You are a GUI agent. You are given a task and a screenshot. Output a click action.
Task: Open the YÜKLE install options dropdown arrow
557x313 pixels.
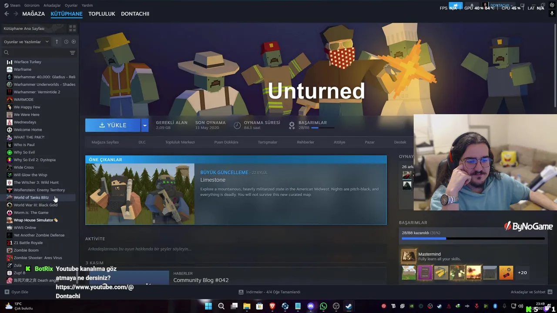click(x=144, y=125)
